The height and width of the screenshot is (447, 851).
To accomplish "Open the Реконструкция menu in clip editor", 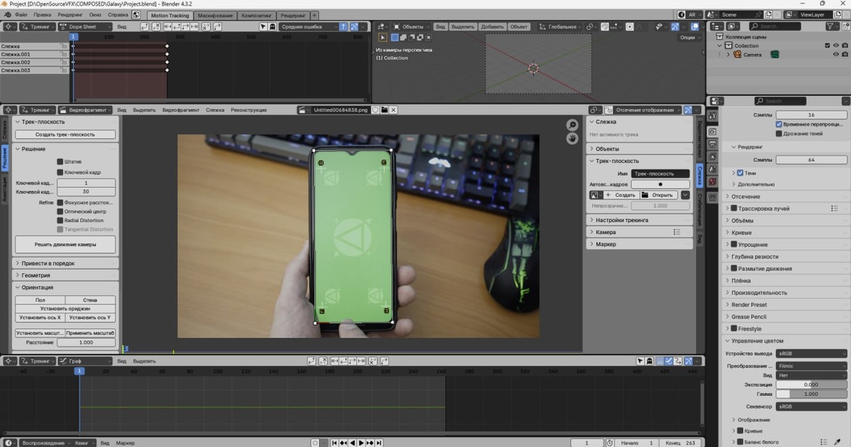I will pyautogui.click(x=249, y=110).
